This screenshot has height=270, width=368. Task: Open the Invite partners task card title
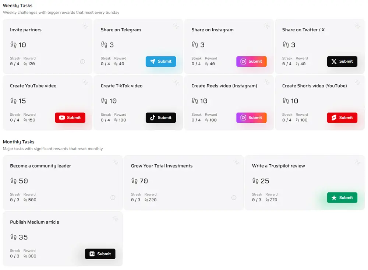pyautogui.click(x=26, y=30)
